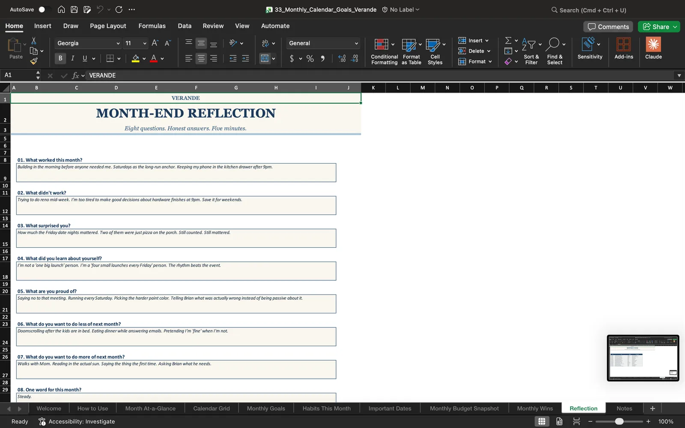Image resolution: width=685 pixels, height=428 pixels.
Task: Open the Add-ins button
Action: (623, 48)
